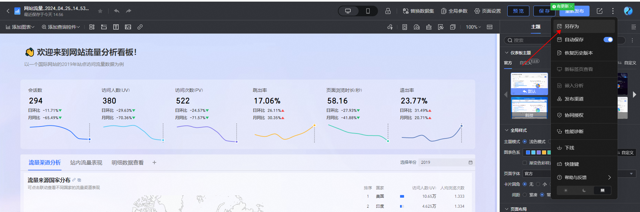Image resolution: width=640 pixels, height=212 pixels.
Task: Click the 预览 preview button
Action: pos(518,11)
